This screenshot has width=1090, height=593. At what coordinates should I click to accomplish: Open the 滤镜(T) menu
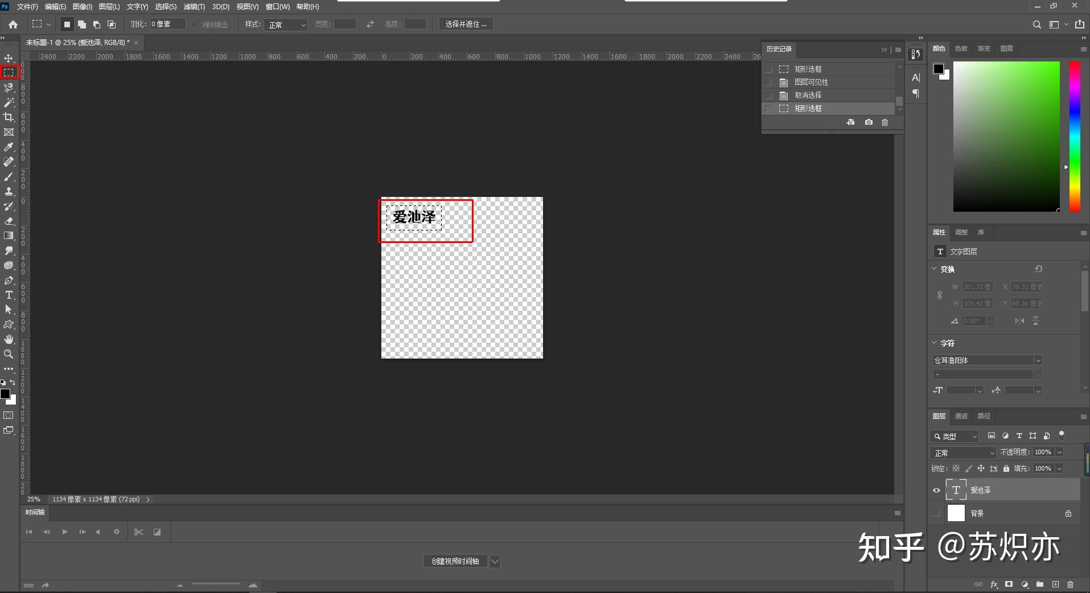point(194,7)
